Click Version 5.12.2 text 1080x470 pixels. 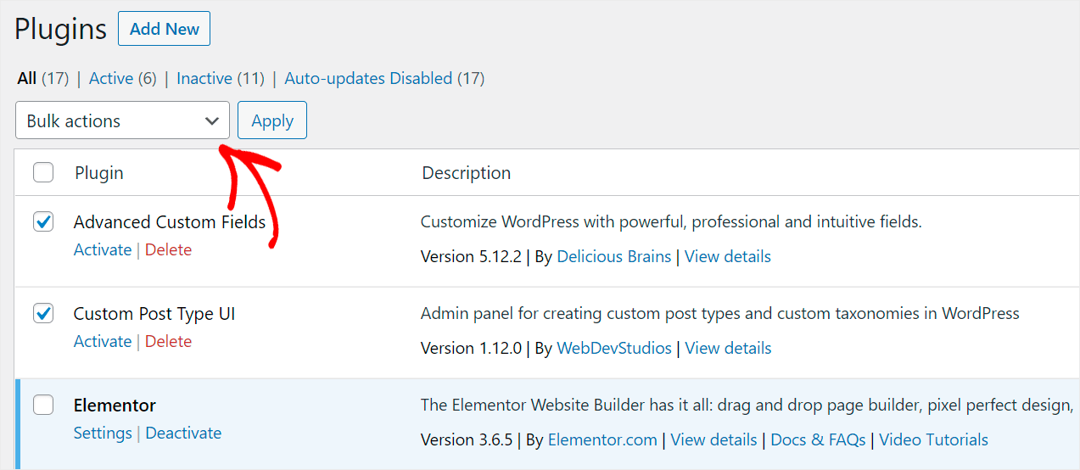(x=471, y=256)
